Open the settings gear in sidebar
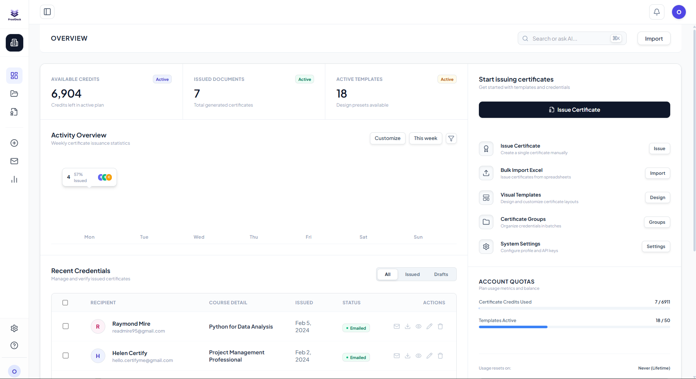The width and height of the screenshot is (696, 379). [x=14, y=328]
